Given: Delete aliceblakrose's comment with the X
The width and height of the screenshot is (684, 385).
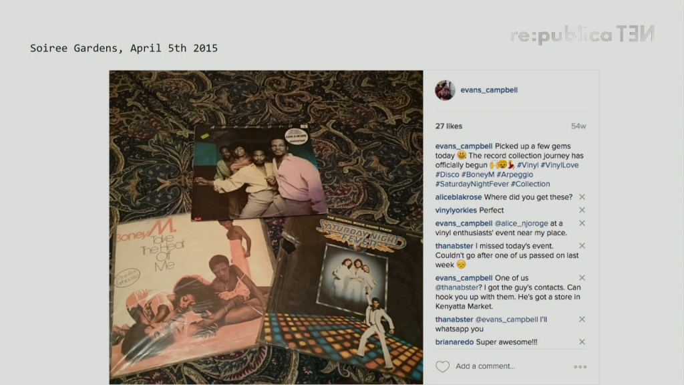Looking at the screenshot, I should pyautogui.click(x=582, y=197).
